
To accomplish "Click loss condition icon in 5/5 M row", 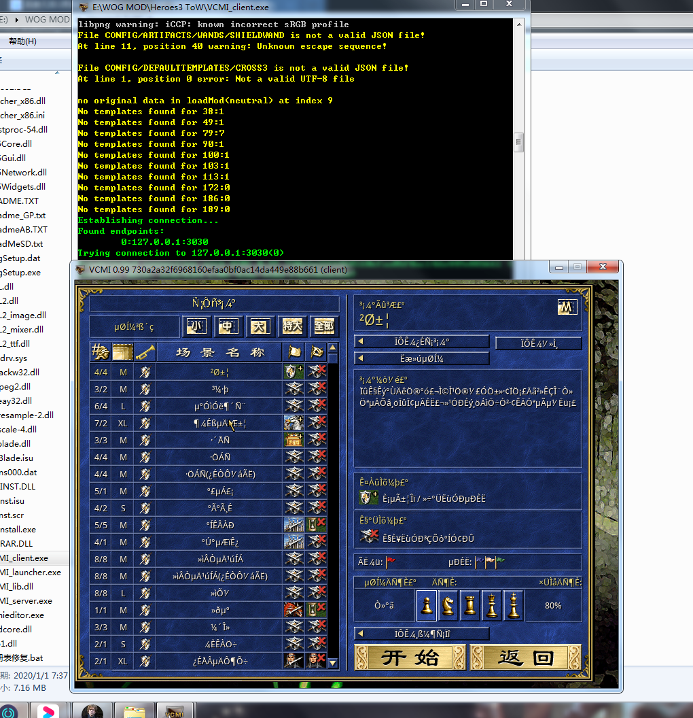I will (x=317, y=525).
